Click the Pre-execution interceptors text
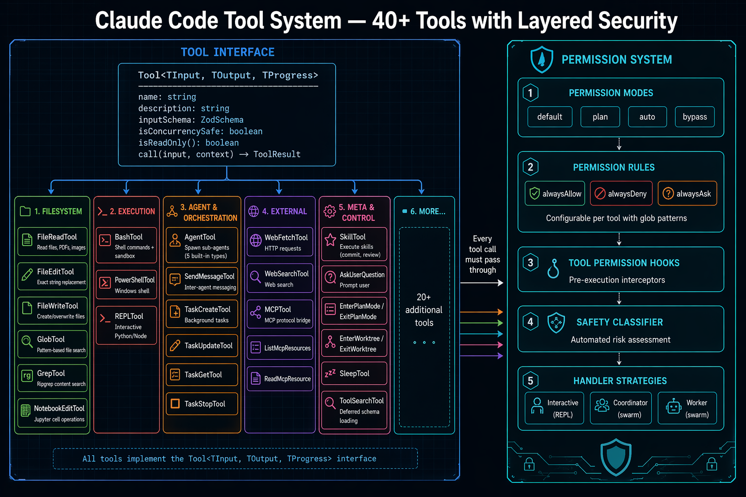 [x=617, y=280]
